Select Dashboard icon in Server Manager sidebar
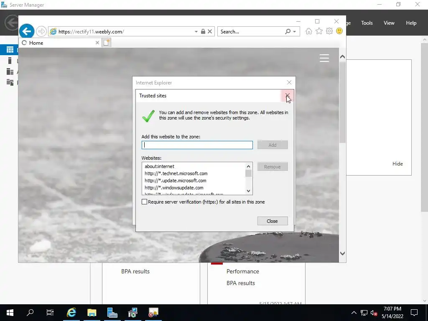The width and height of the screenshot is (428, 321). tap(10, 50)
